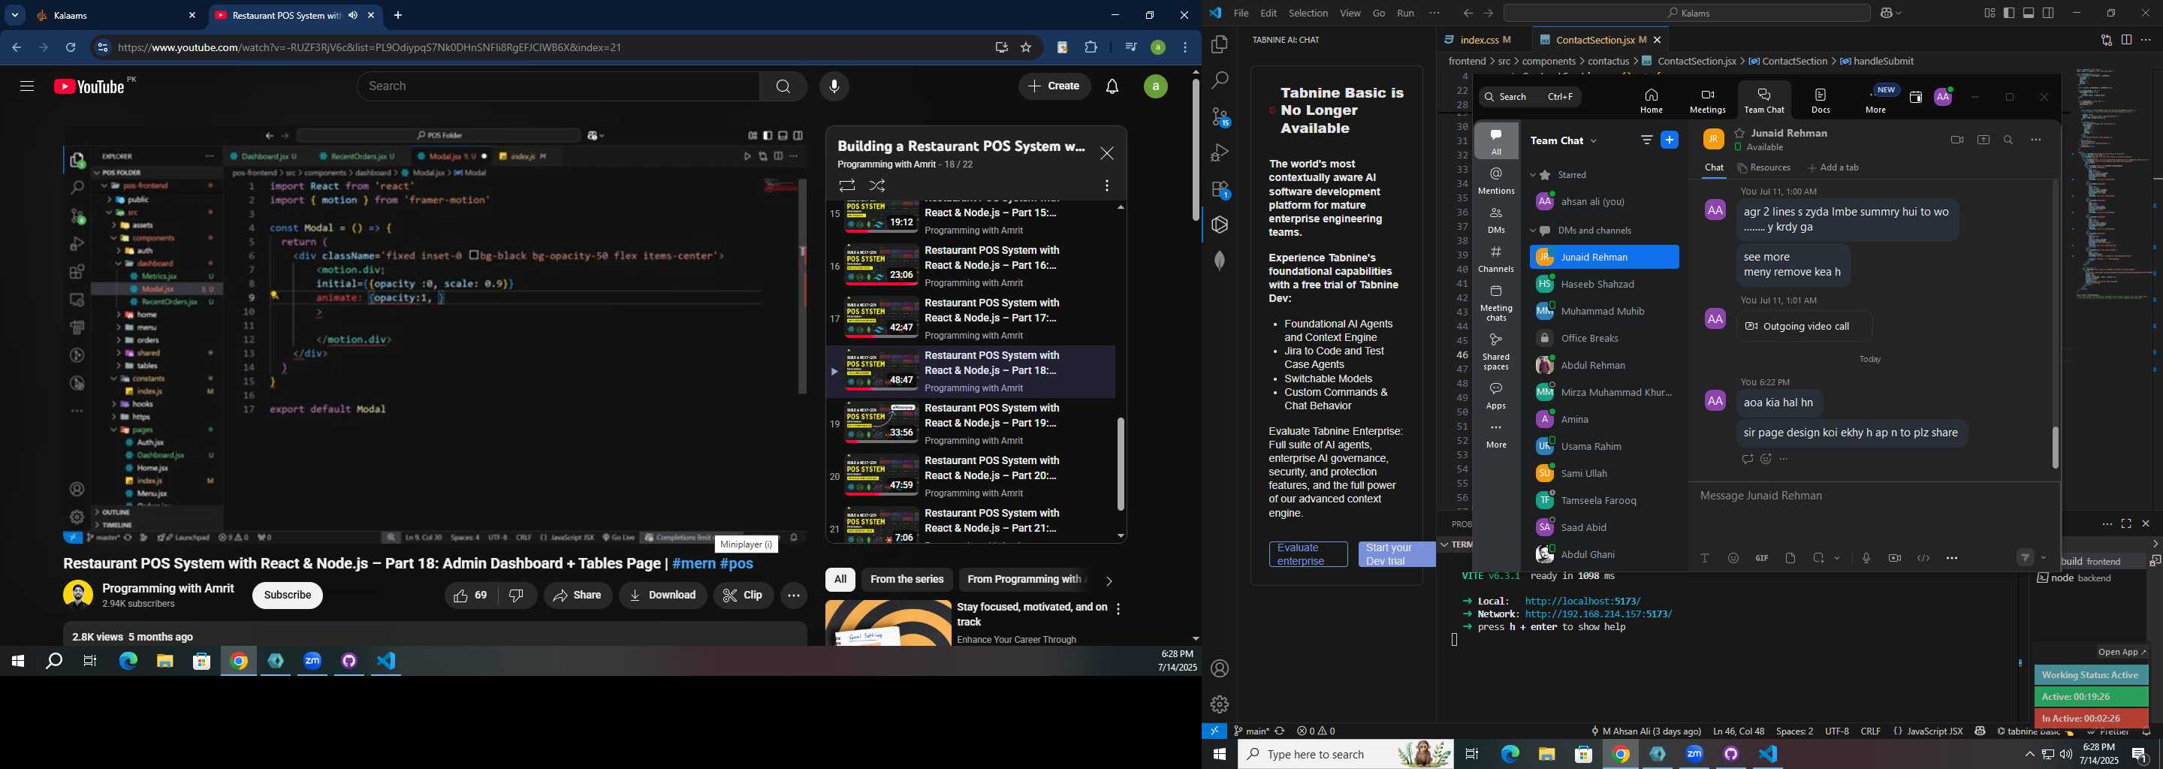2163x769 pixels.
Task: Open emoji picker in Zoom message toolbar
Action: (1733, 558)
